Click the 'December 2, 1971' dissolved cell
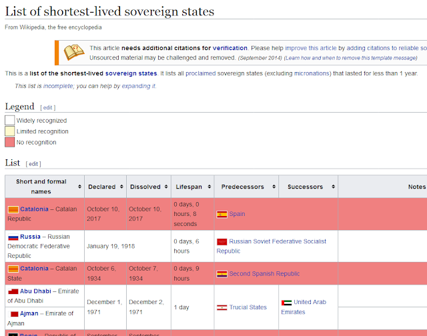Image resolution: width=427 pixels, height=336 pixels. 149,307
